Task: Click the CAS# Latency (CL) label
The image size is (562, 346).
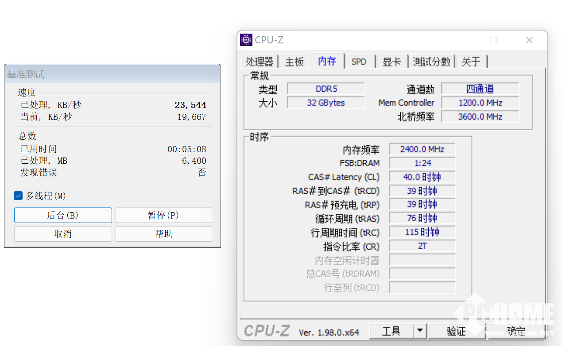Action: pyautogui.click(x=344, y=177)
